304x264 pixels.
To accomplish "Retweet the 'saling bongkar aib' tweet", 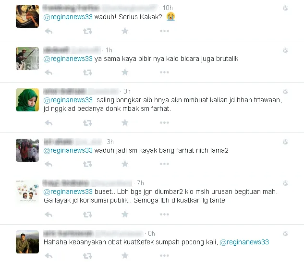I will pos(87,123).
